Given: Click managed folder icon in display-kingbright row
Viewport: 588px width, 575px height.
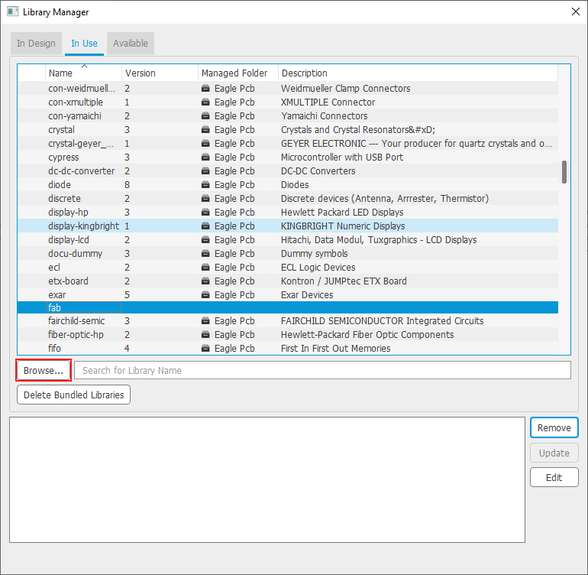Looking at the screenshot, I should [x=205, y=226].
